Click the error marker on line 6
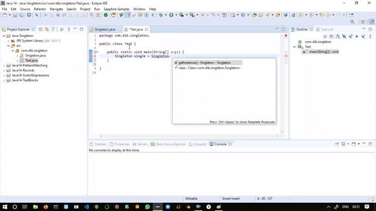 point(90,56)
